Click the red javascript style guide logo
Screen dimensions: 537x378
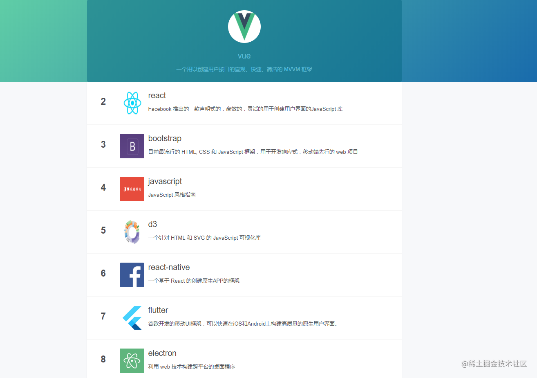[x=132, y=189]
